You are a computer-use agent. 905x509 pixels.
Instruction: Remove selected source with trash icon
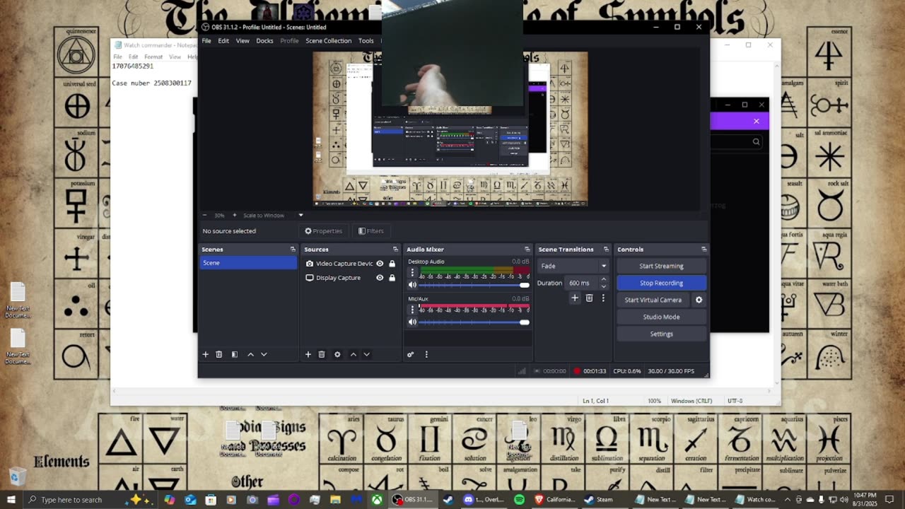pyautogui.click(x=321, y=354)
